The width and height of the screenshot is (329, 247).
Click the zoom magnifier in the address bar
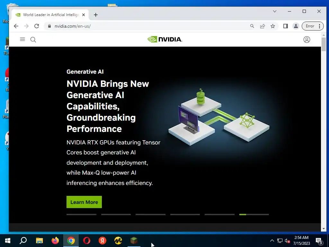pyautogui.click(x=252, y=26)
